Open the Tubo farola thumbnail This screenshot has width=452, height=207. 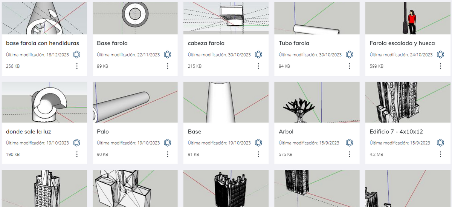[317, 18]
